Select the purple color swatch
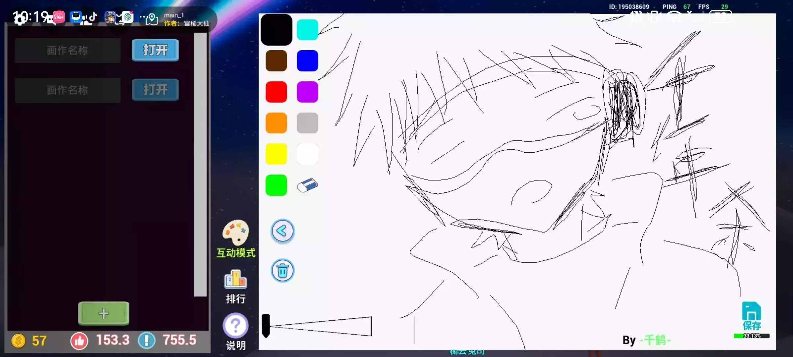The image size is (793, 357). tap(307, 92)
